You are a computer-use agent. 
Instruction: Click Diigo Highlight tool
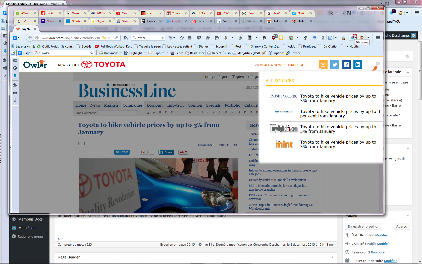tap(133, 53)
